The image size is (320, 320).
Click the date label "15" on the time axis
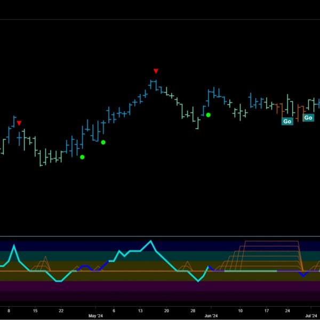(35, 311)
